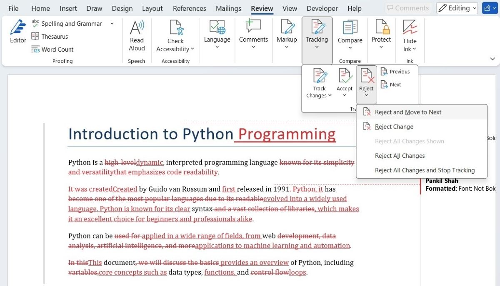
Task: Switch to the References tab
Action: [x=190, y=8]
